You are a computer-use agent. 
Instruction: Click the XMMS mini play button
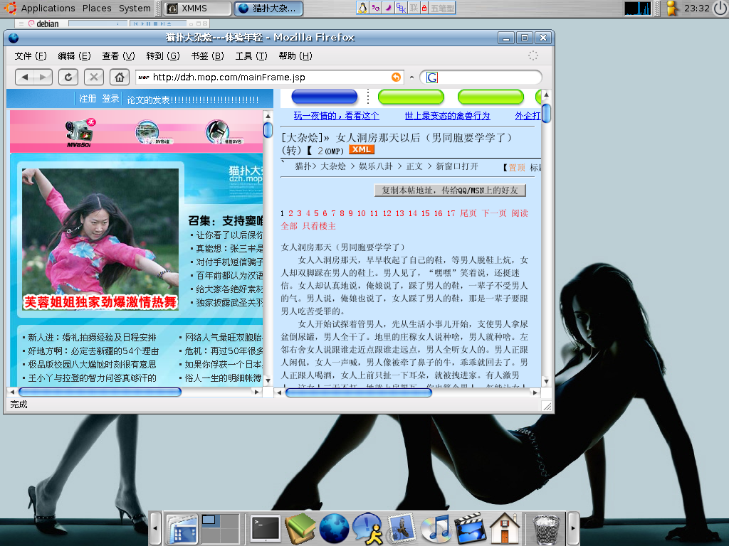coord(142,23)
